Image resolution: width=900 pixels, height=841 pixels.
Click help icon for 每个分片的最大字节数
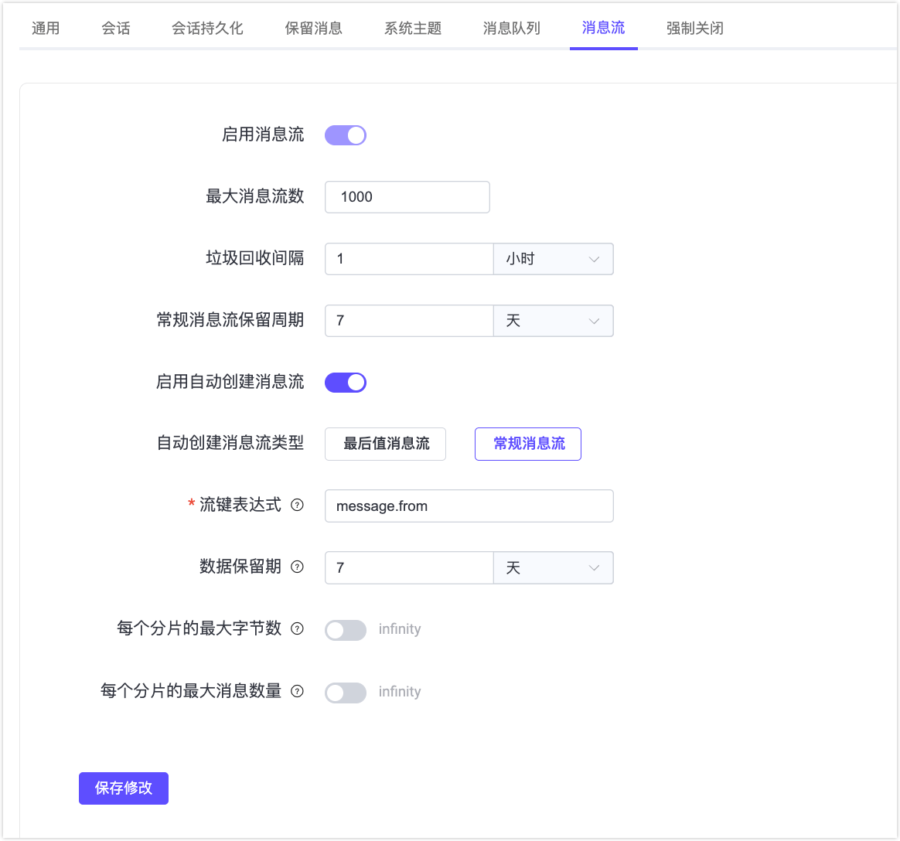click(297, 628)
